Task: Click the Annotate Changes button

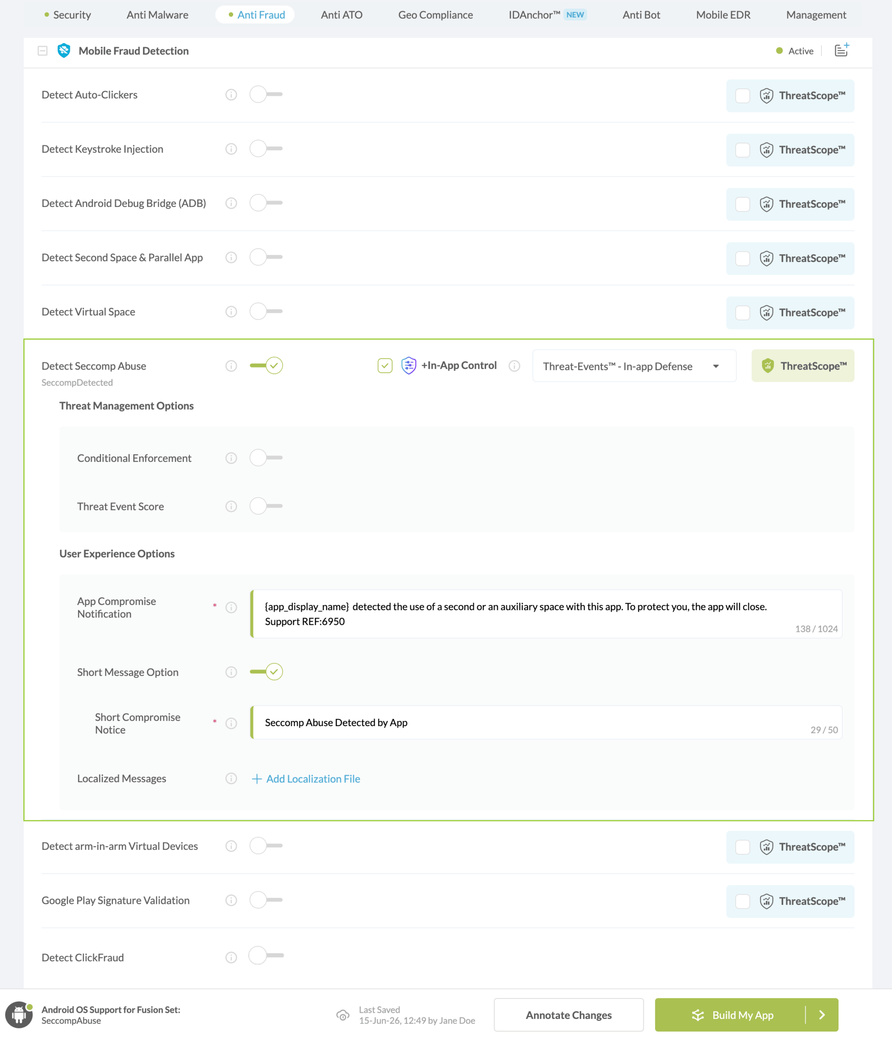Action: tap(568, 1015)
